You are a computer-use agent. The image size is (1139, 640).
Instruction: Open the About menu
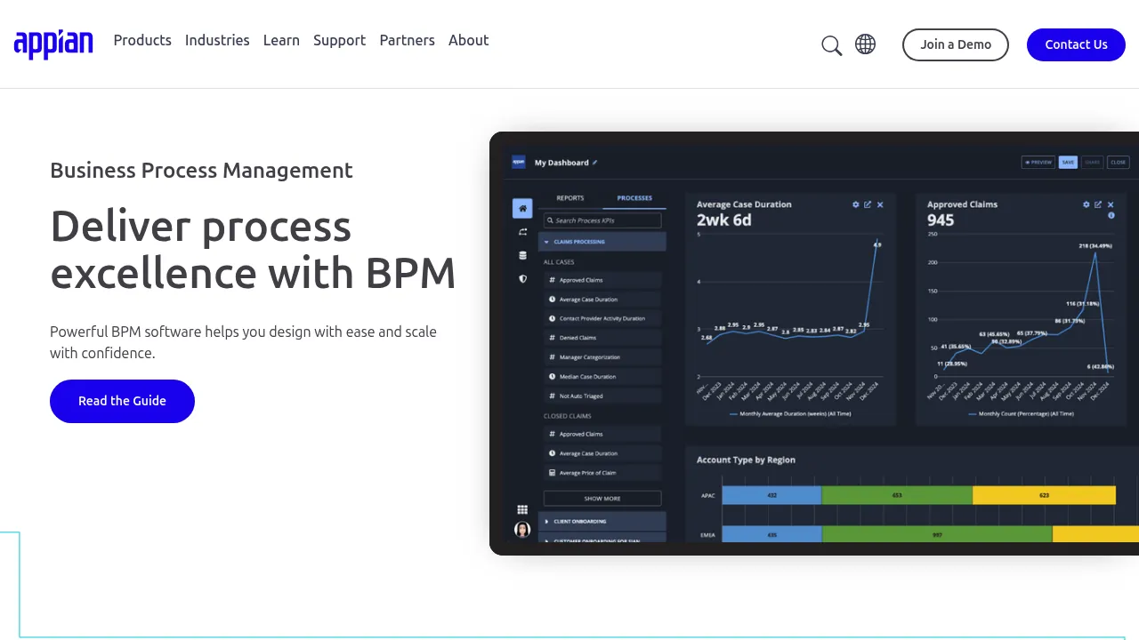click(x=469, y=40)
